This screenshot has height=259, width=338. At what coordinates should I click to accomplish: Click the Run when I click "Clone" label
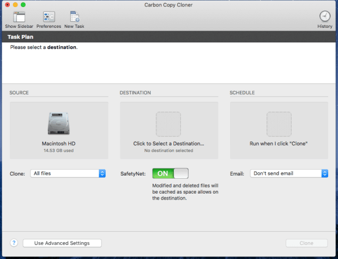(x=279, y=143)
